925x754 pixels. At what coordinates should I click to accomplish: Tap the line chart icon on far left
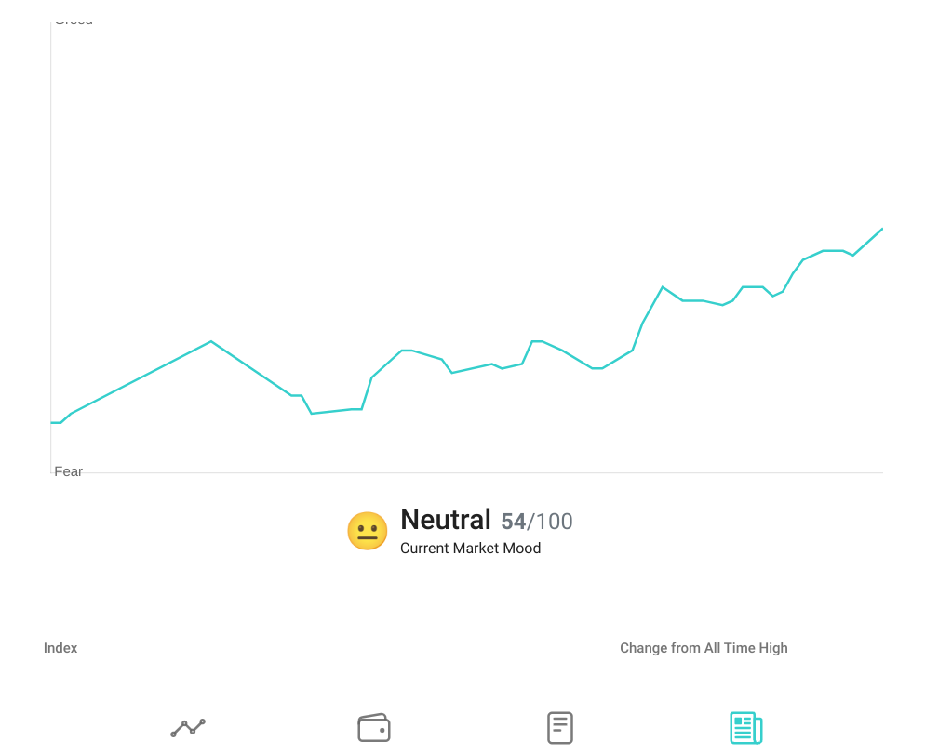click(187, 728)
